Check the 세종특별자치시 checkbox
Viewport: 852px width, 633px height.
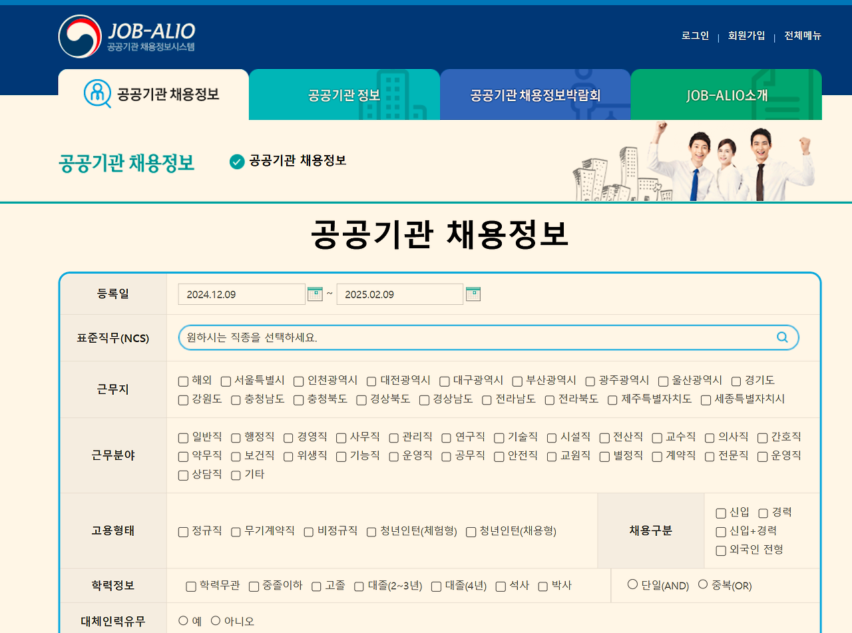coord(706,400)
